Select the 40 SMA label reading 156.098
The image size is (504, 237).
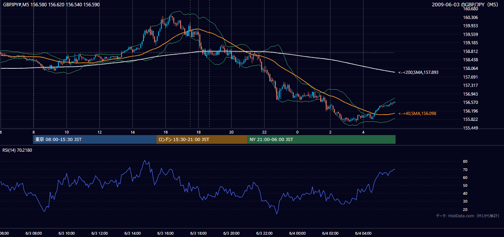coord(417,113)
